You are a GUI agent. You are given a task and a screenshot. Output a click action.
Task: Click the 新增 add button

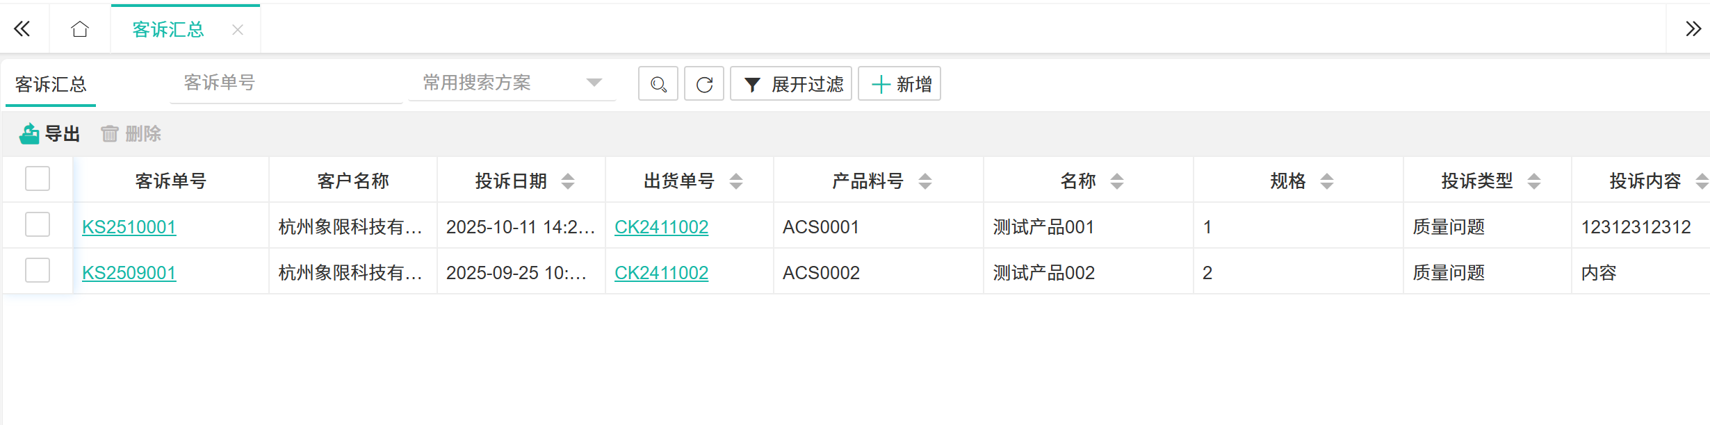pos(899,84)
